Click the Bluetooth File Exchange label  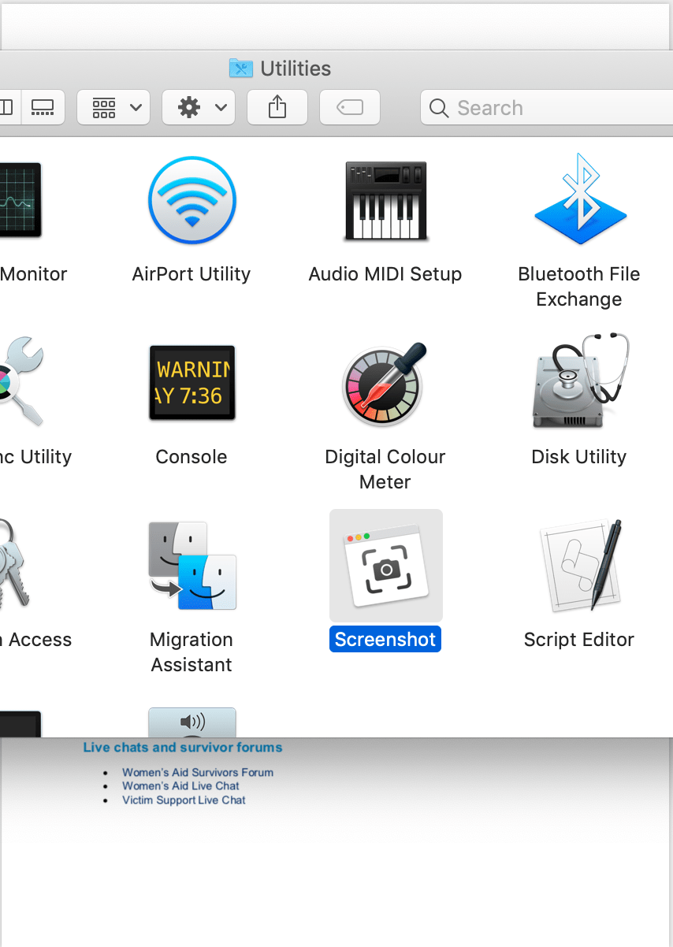click(x=579, y=287)
